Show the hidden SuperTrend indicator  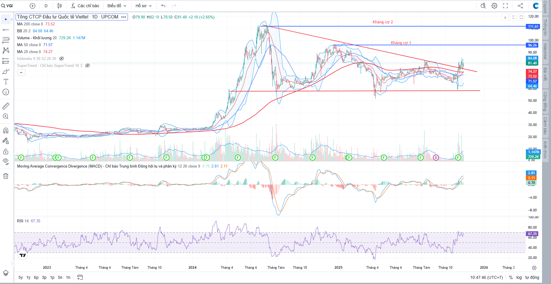click(88, 65)
